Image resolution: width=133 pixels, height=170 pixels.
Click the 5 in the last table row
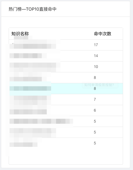tap(95, 143)
